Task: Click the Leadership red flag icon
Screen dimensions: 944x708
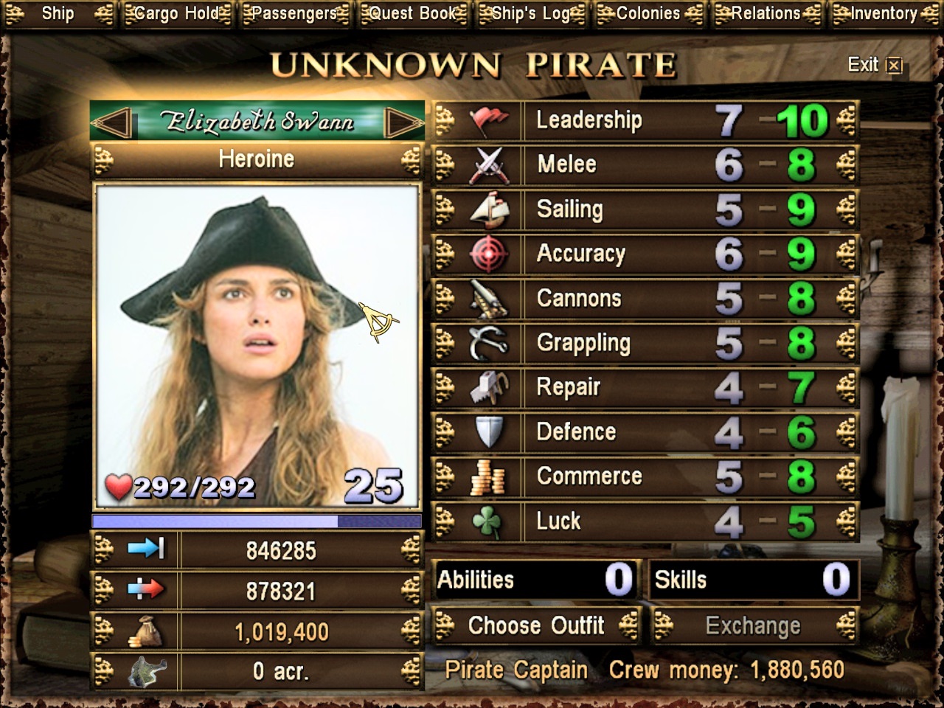Action: pyautogui.click(x=488, y=121)
